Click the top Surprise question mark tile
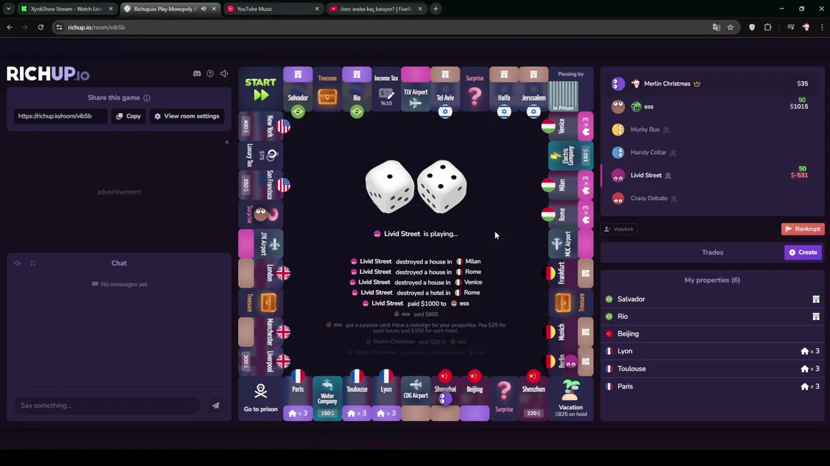 475,91
